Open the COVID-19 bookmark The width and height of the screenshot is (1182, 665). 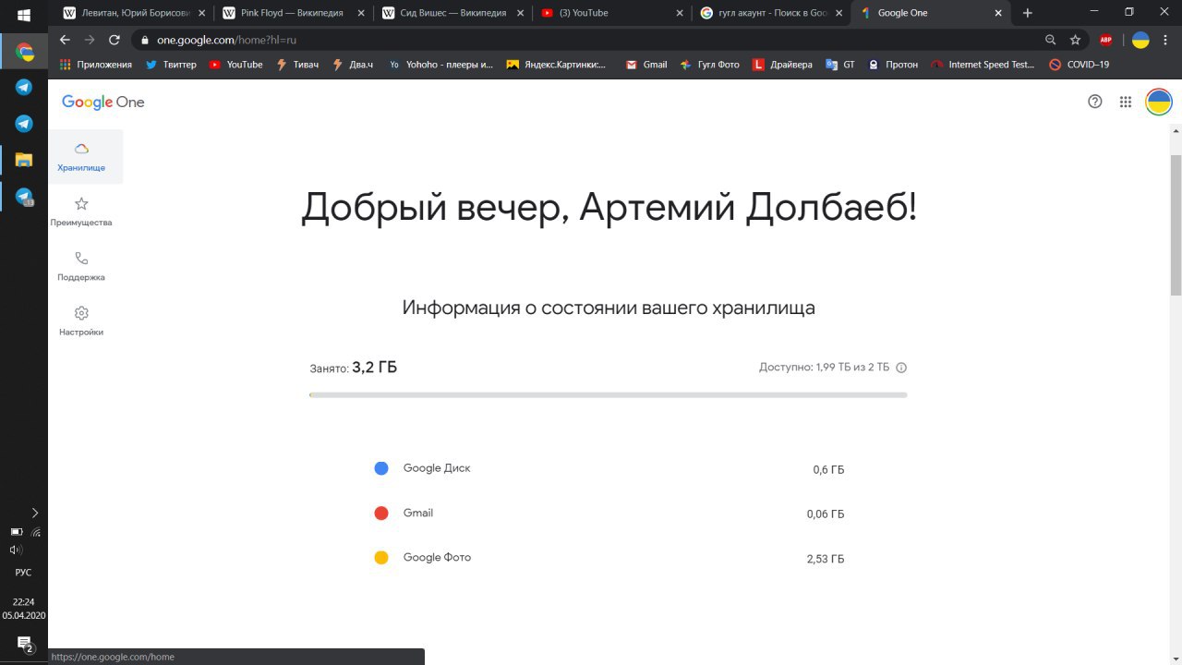[x=1079, y=65]
